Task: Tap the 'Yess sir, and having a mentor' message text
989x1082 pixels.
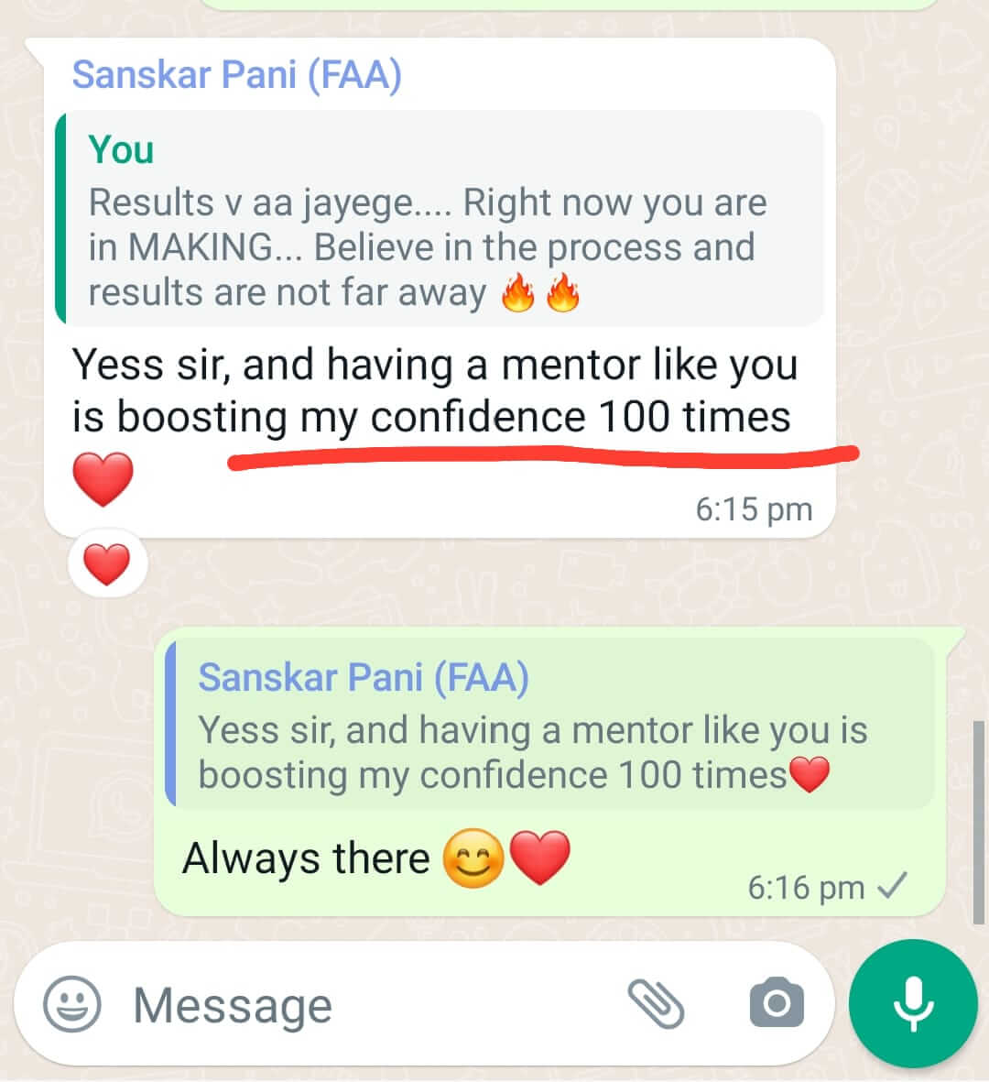Action: (434, 390)
